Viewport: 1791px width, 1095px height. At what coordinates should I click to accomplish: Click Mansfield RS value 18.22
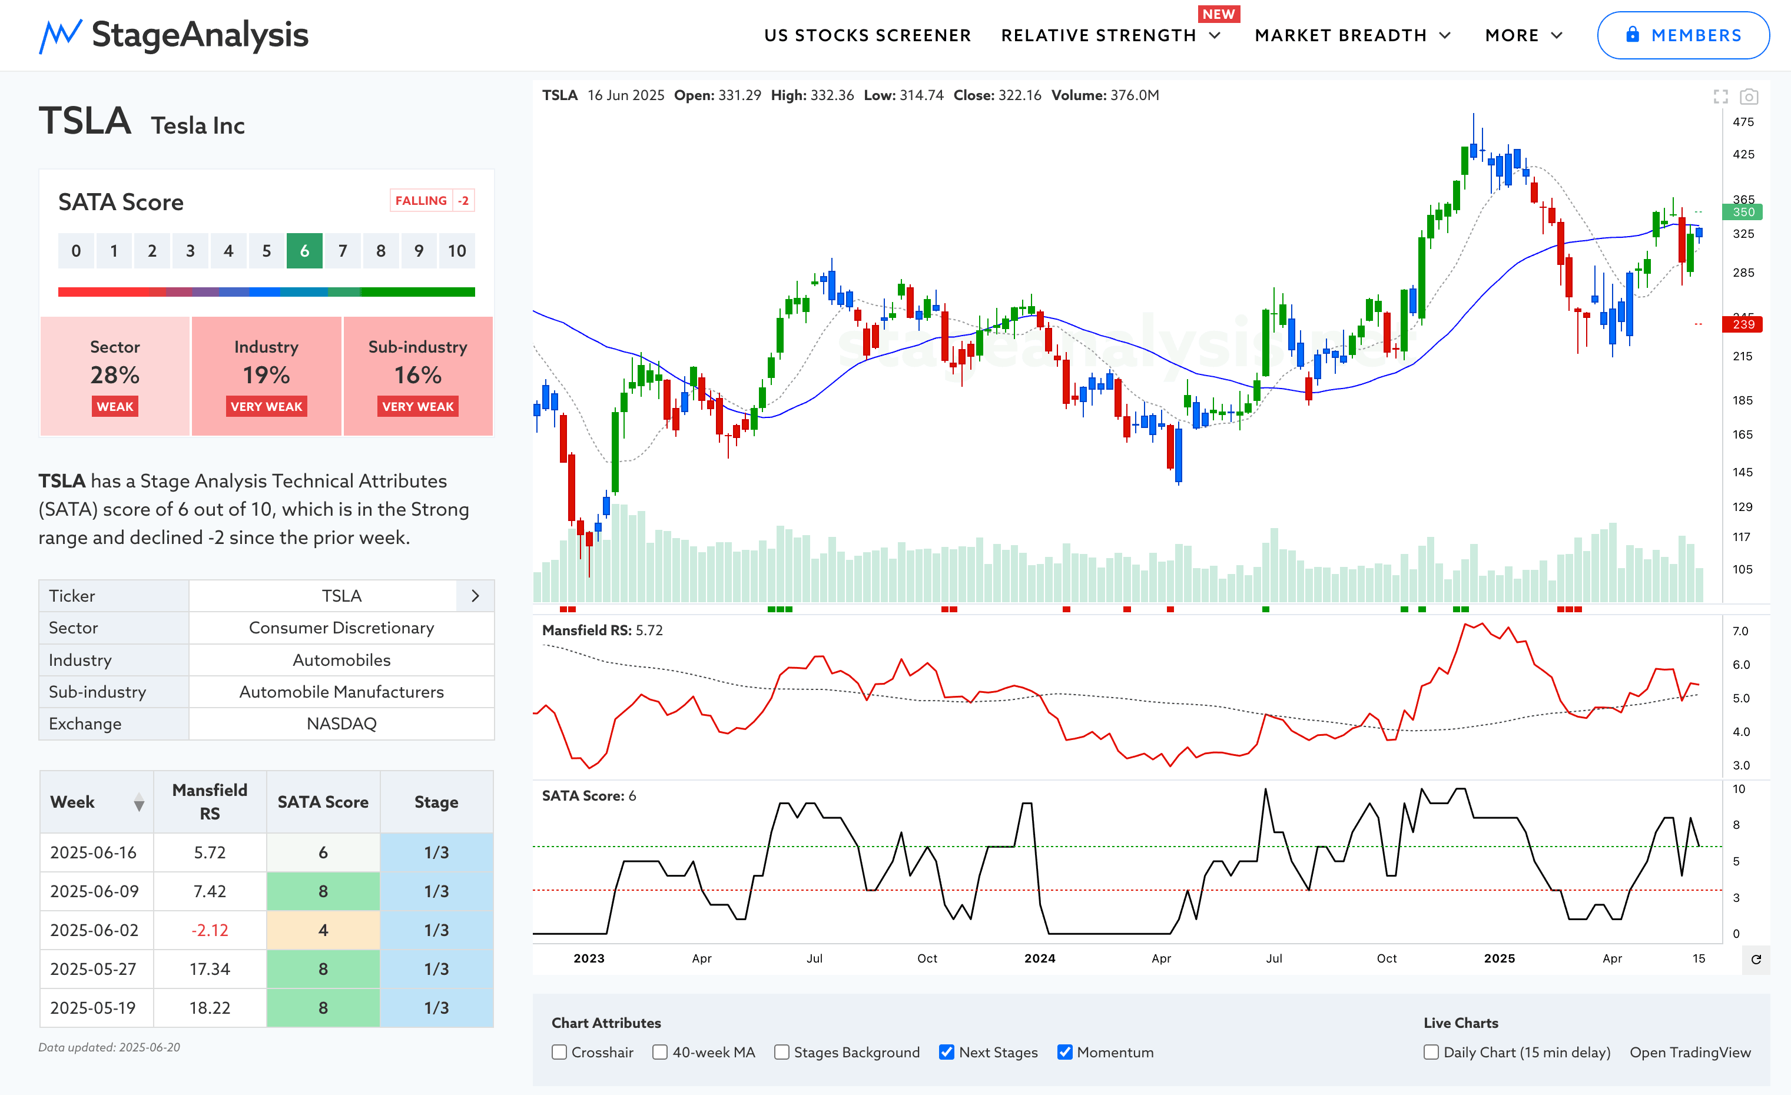[x=210, y=1008]
